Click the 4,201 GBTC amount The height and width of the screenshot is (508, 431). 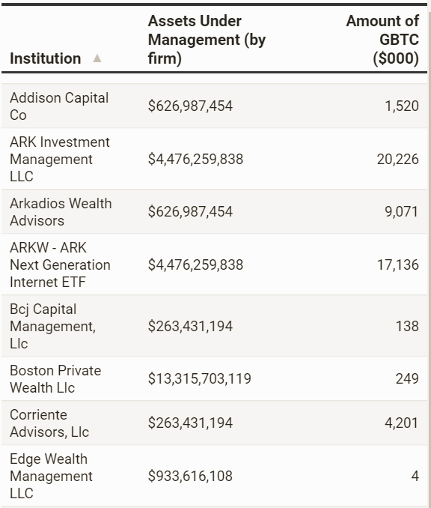[402, 423]
